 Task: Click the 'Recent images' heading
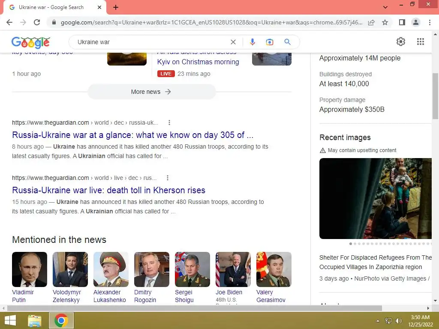(x=345, y=138)
